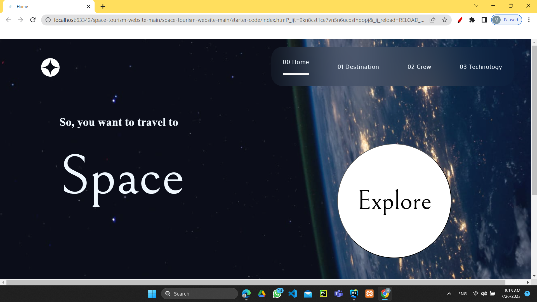Click the website's star logo

click(50, 67)
